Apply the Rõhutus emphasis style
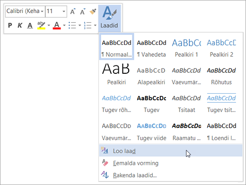The height and width of the screenshot is (185, 246). (x=221, y=74)
